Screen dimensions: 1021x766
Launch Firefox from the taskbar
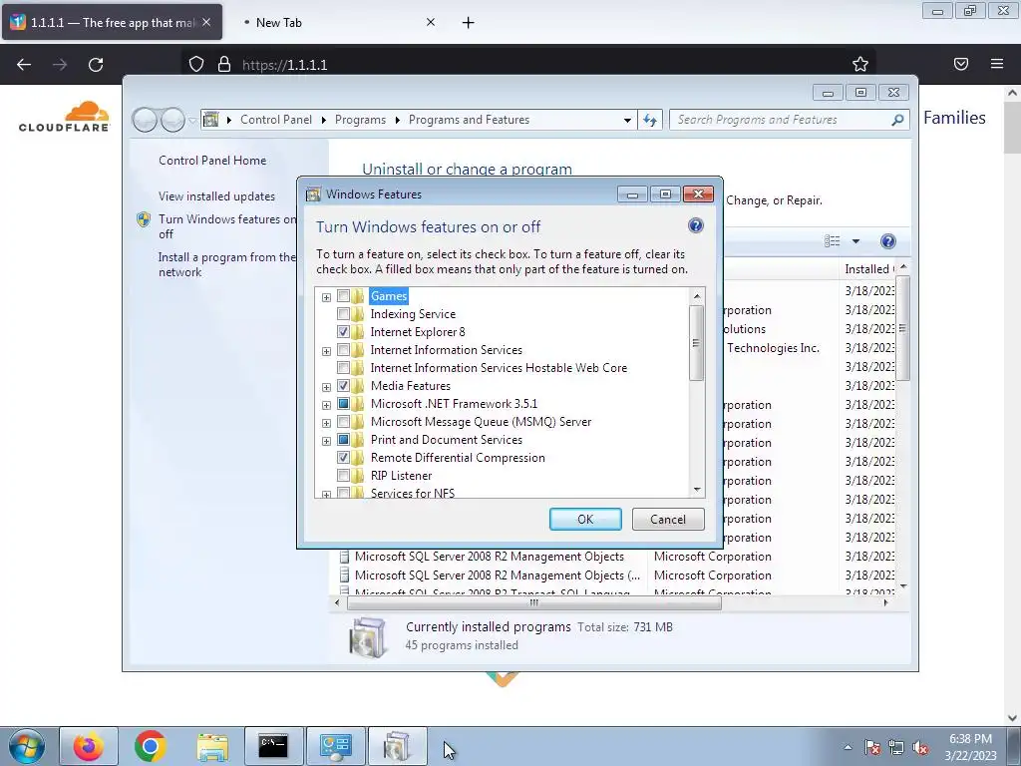[x=88, y=746]
